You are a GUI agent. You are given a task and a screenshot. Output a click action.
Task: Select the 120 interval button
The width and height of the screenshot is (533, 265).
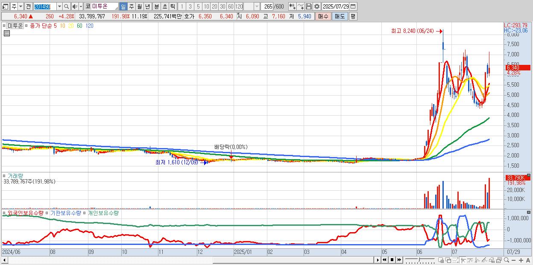tap(239, 6)
